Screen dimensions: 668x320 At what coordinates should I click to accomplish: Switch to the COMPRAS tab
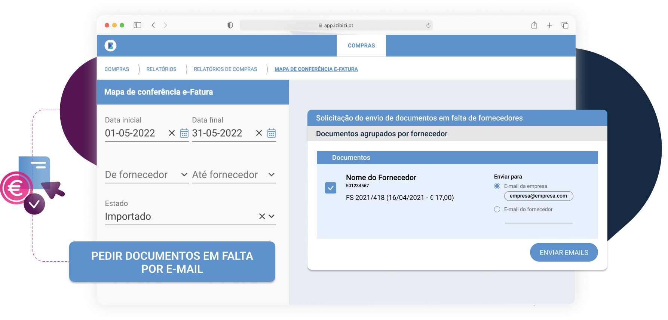(361, 46)
